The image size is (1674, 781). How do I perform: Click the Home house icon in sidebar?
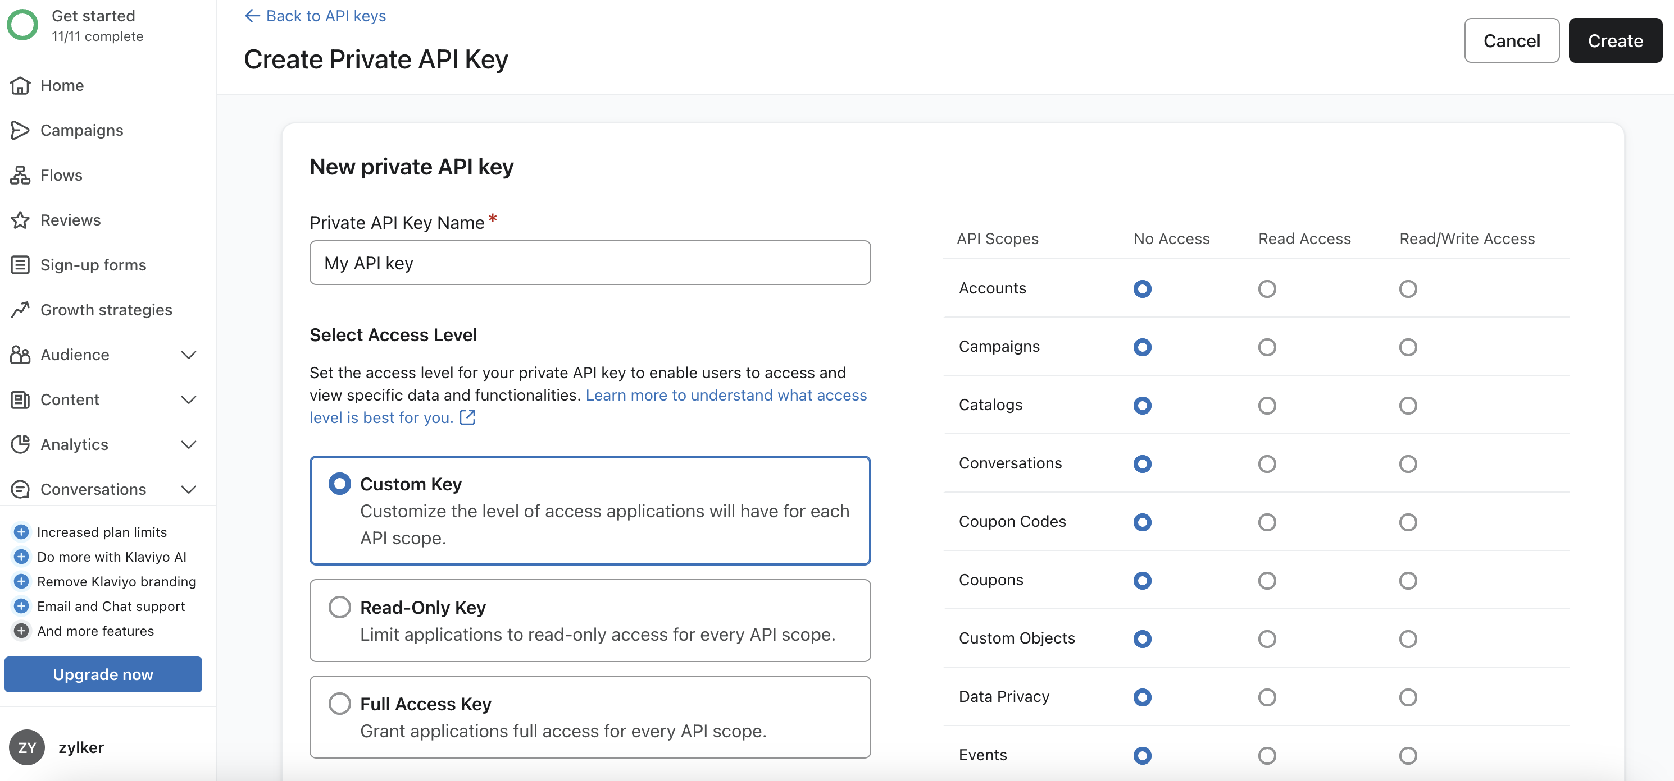[x=20, y=85]
